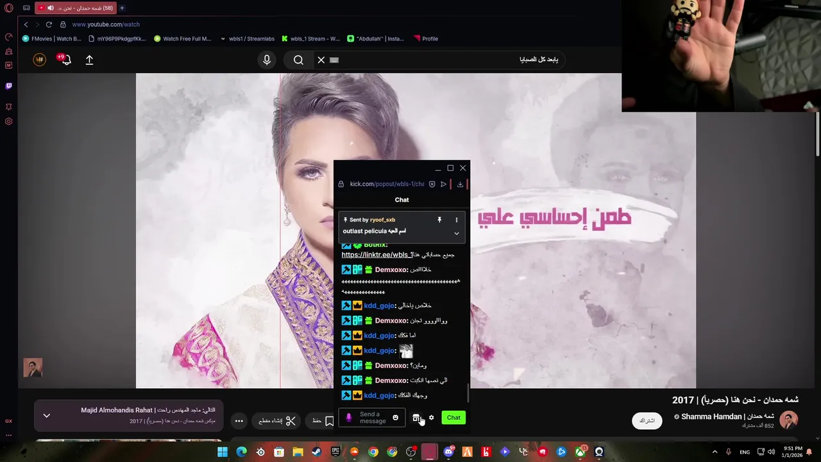Open the BotRix username in Kick chat
Viewport: 821px width, 462px height.
(x=375, y=245)
